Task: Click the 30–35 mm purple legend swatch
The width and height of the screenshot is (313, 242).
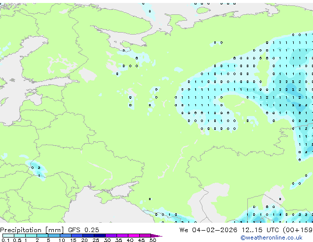Action: [x=111, y=236]
